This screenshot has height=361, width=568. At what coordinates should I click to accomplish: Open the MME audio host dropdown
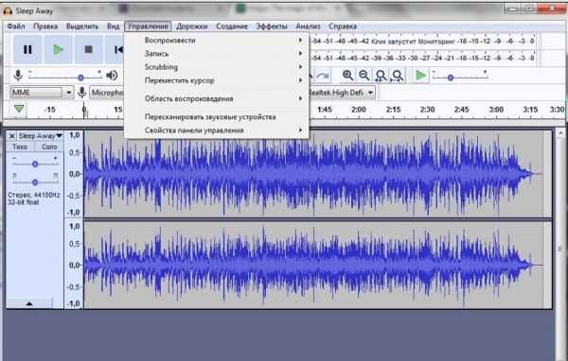tap(42, 93)
